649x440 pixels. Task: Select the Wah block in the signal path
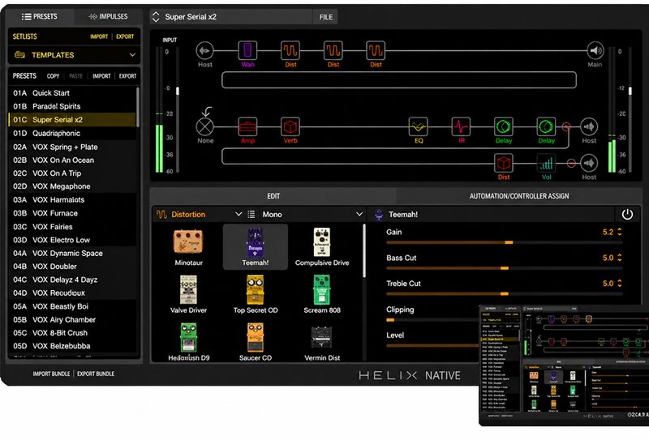tap(247, 51)
